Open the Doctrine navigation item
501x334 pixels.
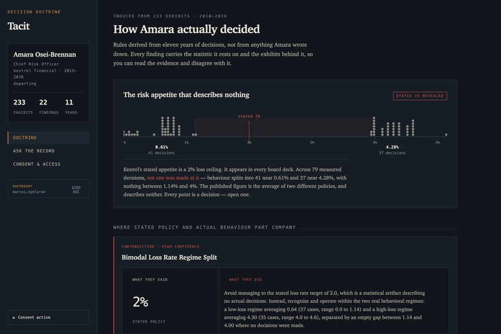(x=48, y=137)
